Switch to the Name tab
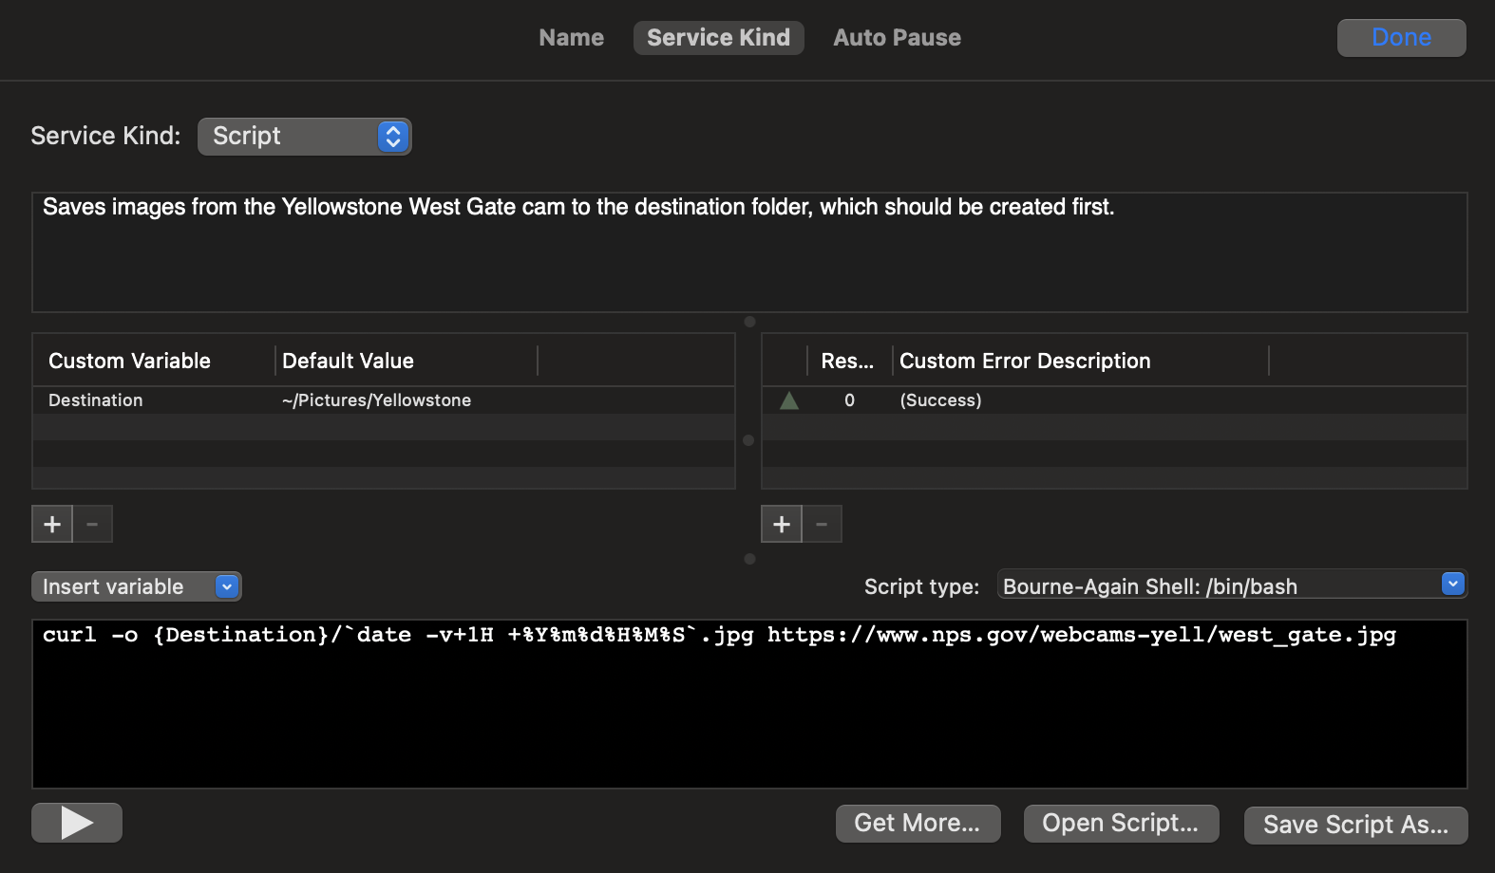Image resolution: width=1495 pixels, height=873 pixels. pos(571,38)
